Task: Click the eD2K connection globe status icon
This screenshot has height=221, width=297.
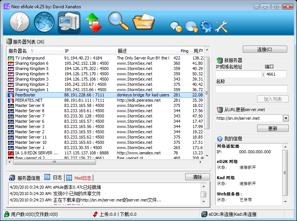Action: (x=204, y=214)
